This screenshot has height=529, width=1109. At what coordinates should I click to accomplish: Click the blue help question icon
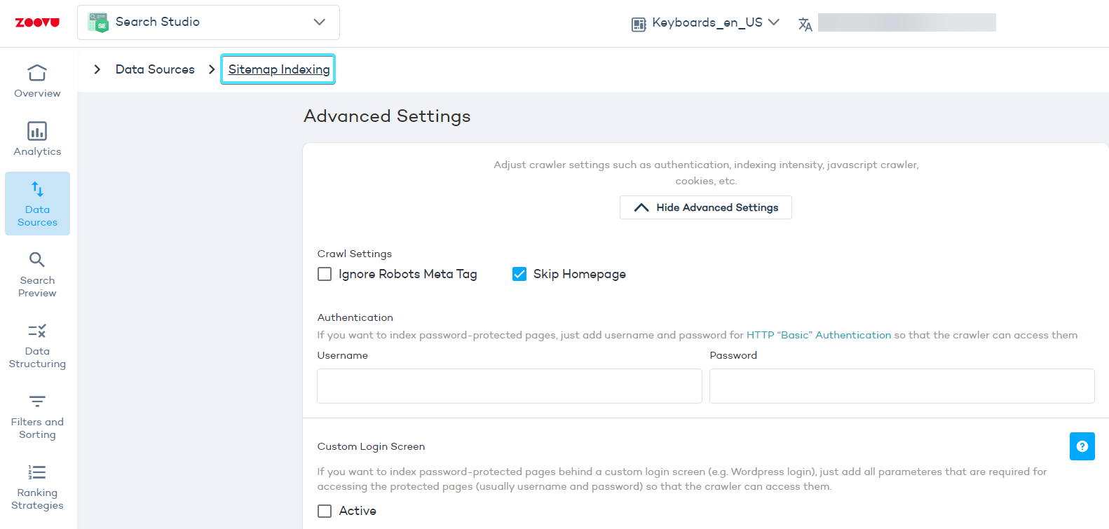click(1082, 446)
